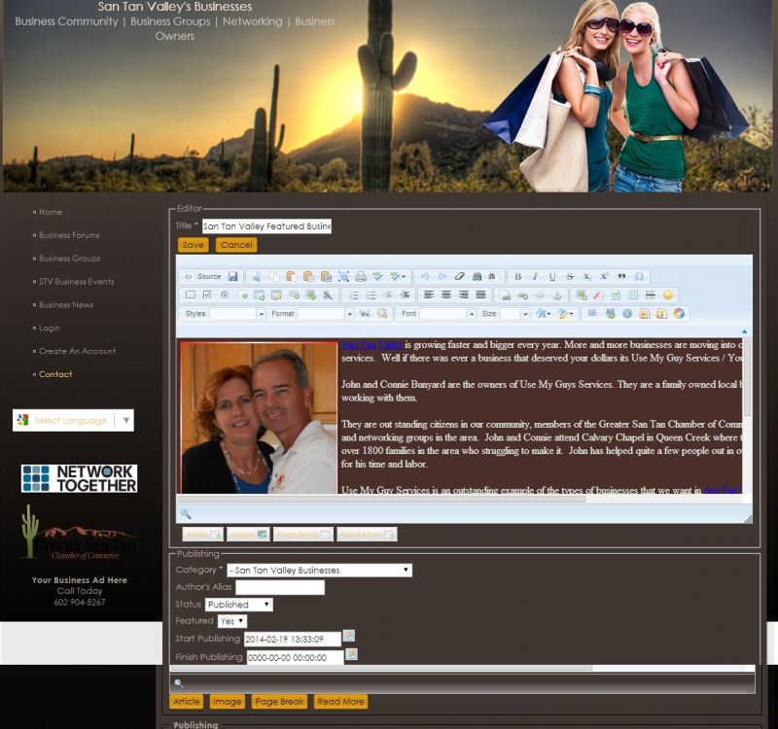The width and height of the screenshot is (778, 729).
Task: Click the Paste from Word icon
Action: tap(326, 277)
